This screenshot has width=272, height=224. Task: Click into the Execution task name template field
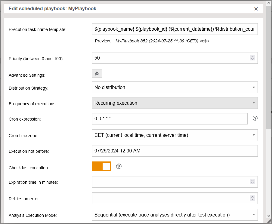(x=175, y=29)
